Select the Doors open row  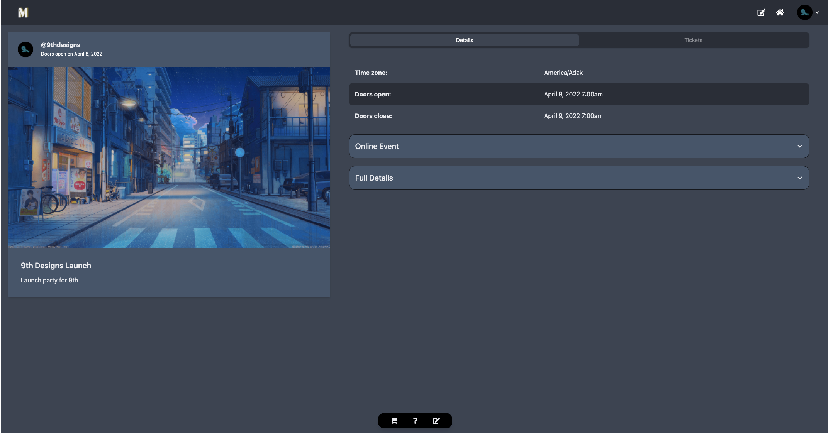pyautogui.click(x=579, y=94)
